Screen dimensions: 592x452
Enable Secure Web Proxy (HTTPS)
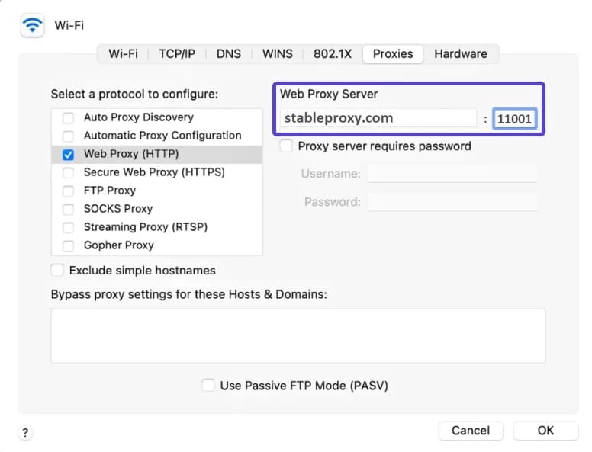(69, 172)
